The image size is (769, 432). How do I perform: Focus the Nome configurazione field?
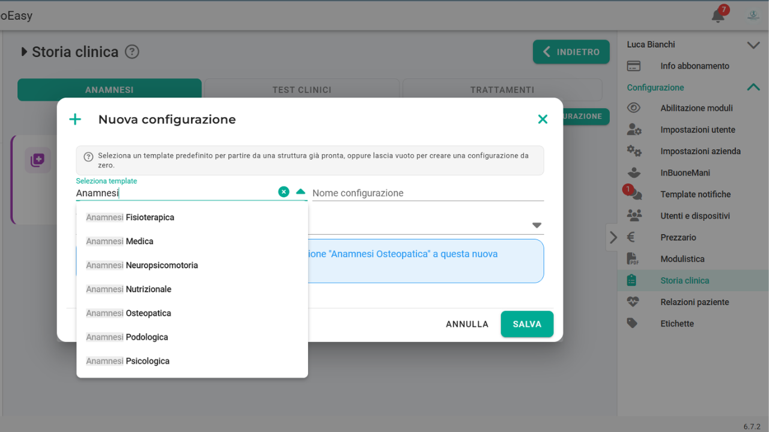pos(428,193)
